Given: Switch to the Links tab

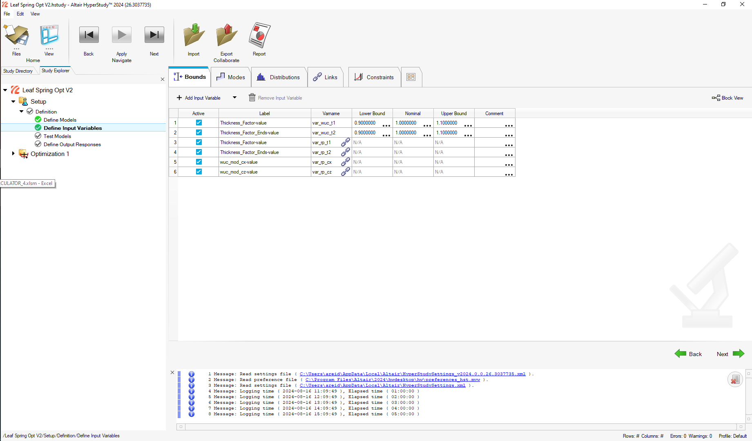Looking at the screenshot, I should pos(325,77).
